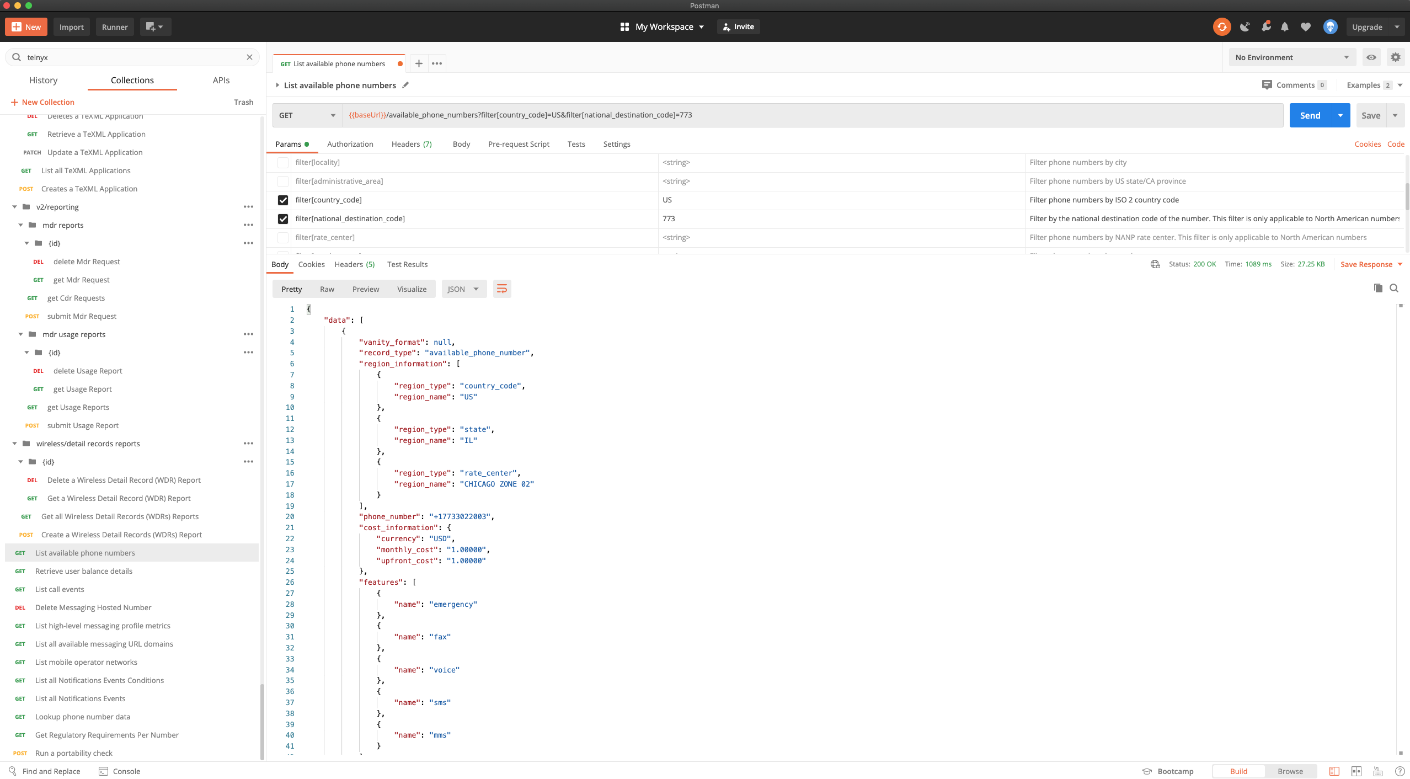Open more actions for mdr usage reports folder
Screen dimensions: 1410x779
point(248,334)
